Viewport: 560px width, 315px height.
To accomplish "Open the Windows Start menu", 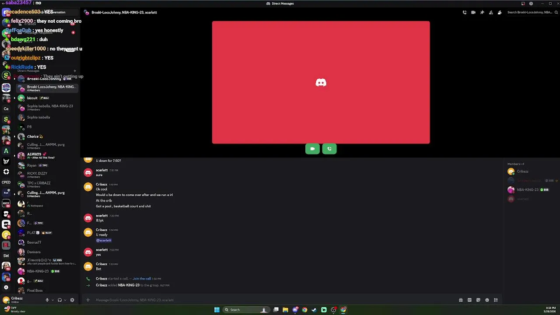I will pos(217,310).
